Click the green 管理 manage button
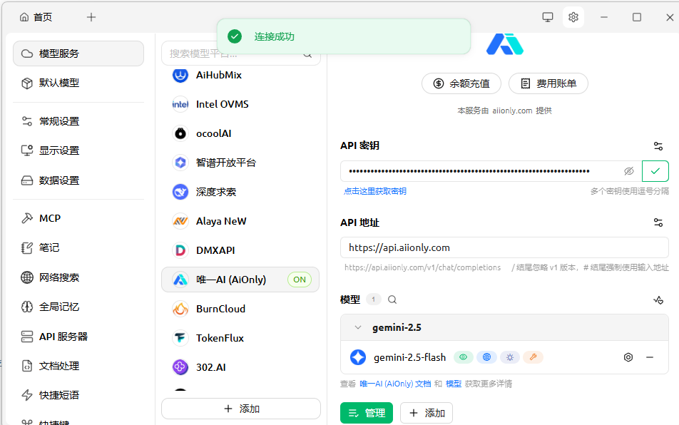 pyautogui.click(x=367, y=413)
